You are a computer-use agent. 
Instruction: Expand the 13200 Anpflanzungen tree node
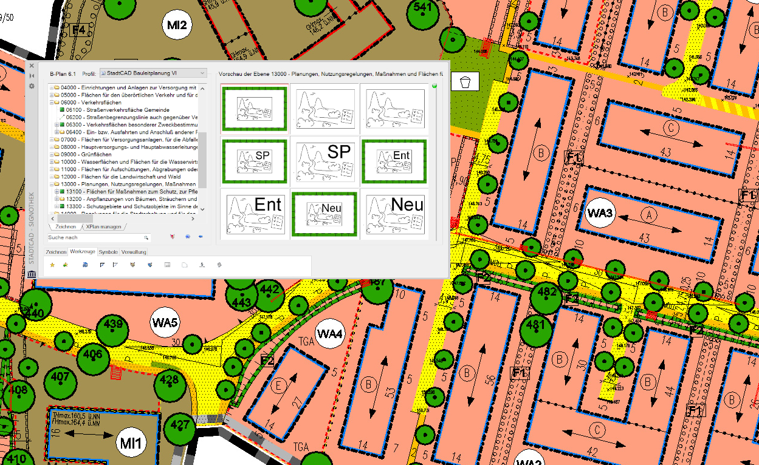(57, 199)
